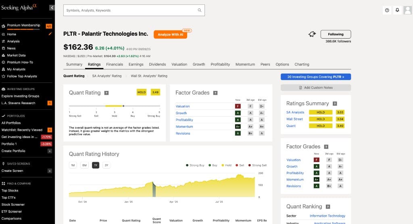Open SA Analysts link in Ratings Summary
Image resolution: width=413 pixels, height=224 pixels.
pyautogui.click(x=295, y=112)
